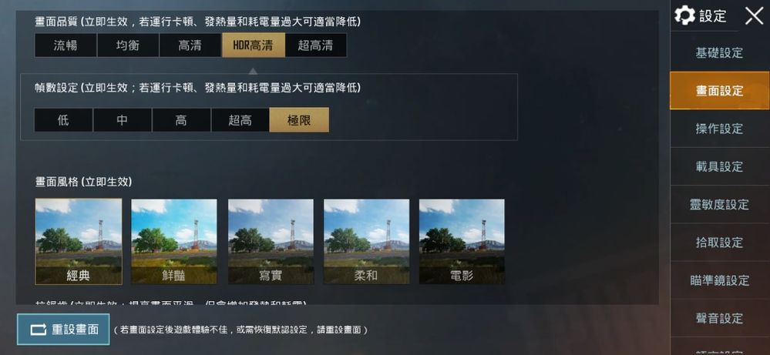Select the 電影 style thumbnail
Screen dimensions: 770x355
pos(462,241)
